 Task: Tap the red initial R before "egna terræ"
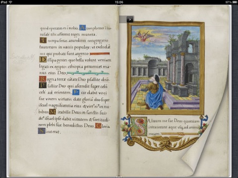pos(43,79)
